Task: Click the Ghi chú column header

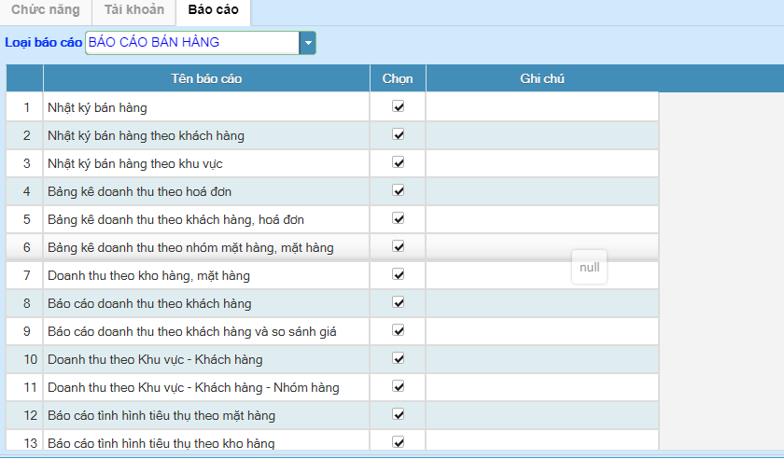Action: (x=542, y=78)
